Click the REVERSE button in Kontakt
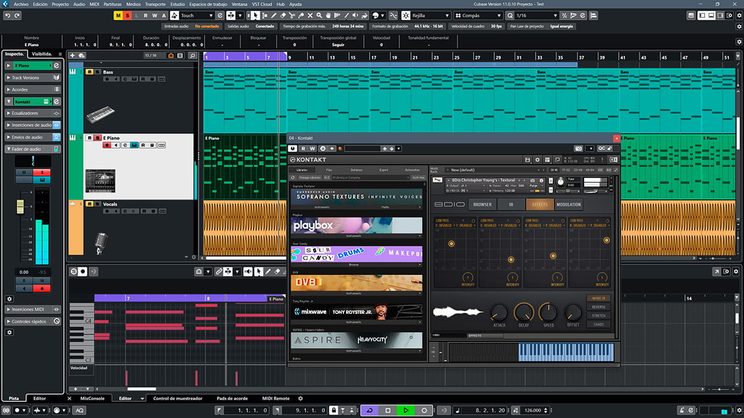 (598, 307)
